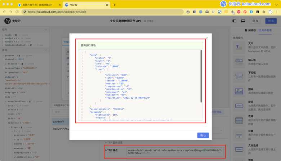Click the tab search chevron at top right
Viewport: 281px width, 161px height.
tap(277, 5)
